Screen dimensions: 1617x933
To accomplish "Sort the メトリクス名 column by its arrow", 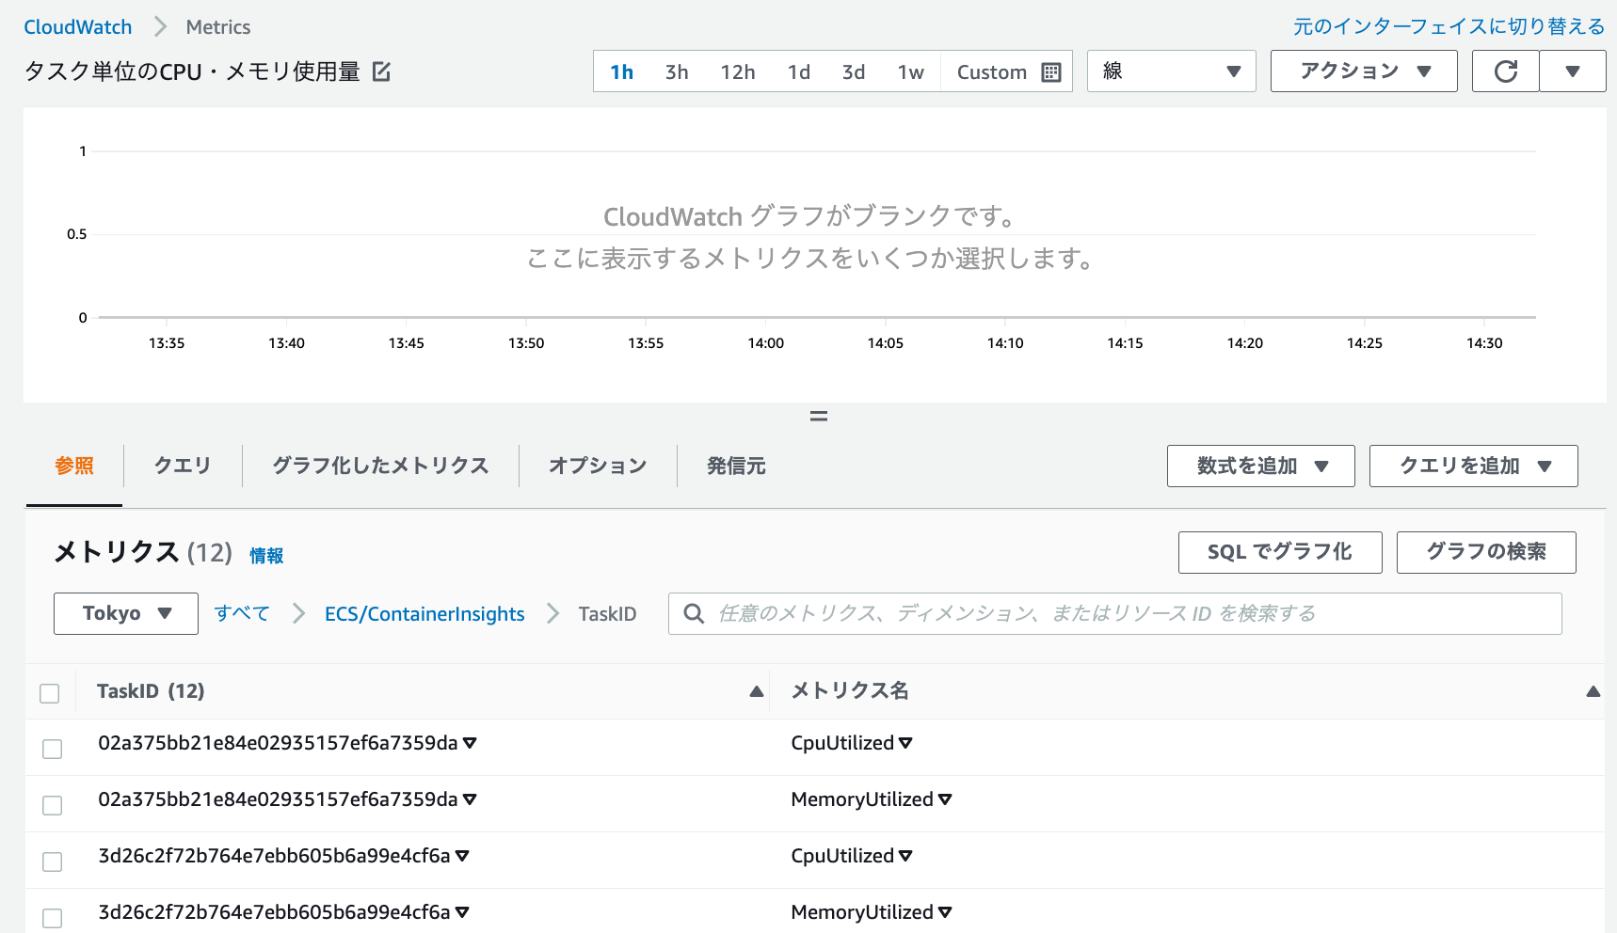I will pyautogui.click(x=1593, y=691).
